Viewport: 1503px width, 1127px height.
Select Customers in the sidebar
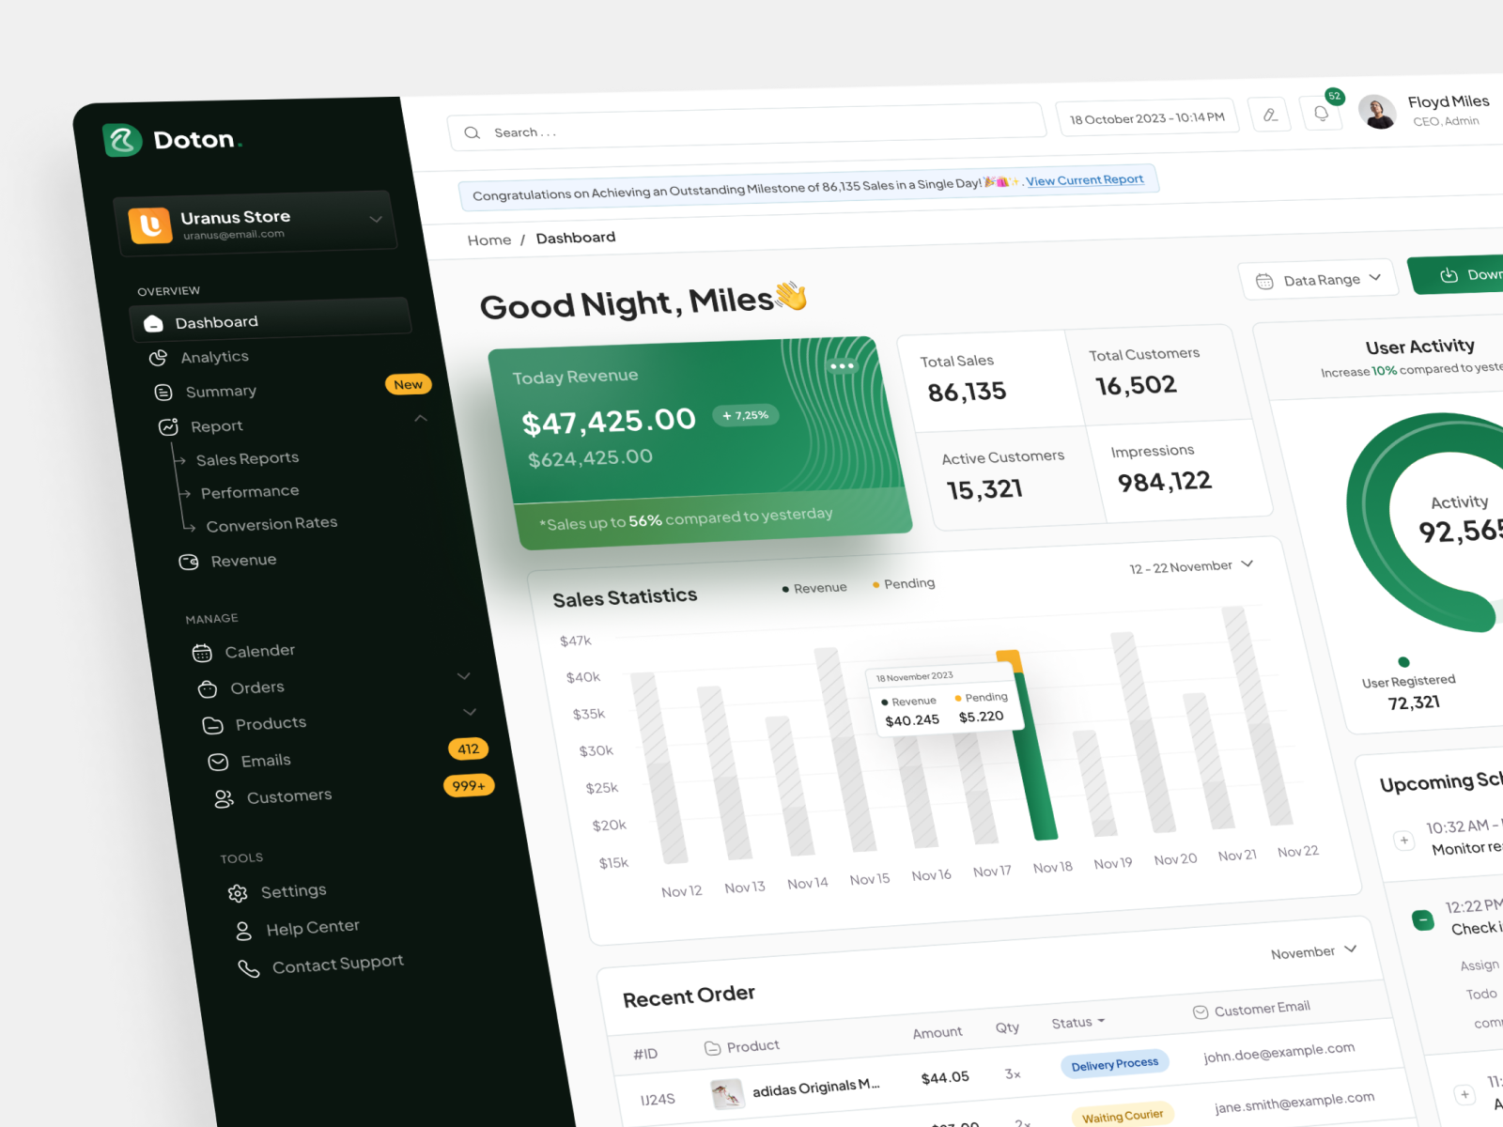[288, 795]
